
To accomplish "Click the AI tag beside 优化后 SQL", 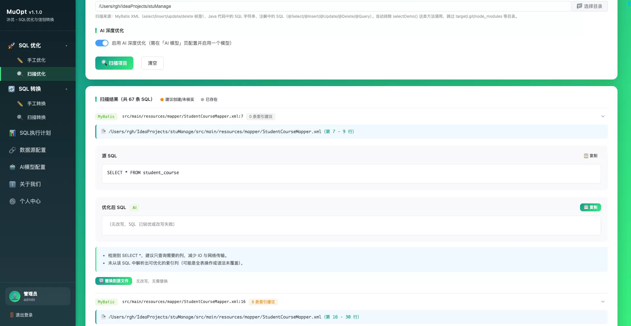I will click(134, 208).
